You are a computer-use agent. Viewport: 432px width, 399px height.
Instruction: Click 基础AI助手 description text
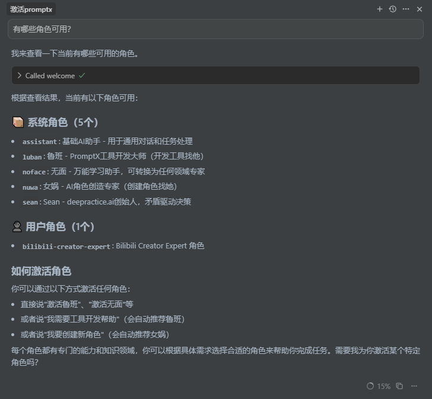point(127,142)
